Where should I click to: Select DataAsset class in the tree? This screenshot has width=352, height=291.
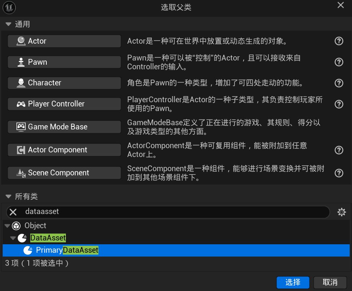[48, 238]
